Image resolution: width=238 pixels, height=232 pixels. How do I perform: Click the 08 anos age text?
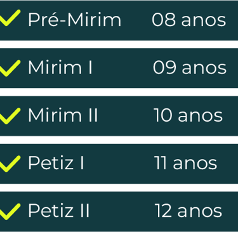(x=189, y=20)
